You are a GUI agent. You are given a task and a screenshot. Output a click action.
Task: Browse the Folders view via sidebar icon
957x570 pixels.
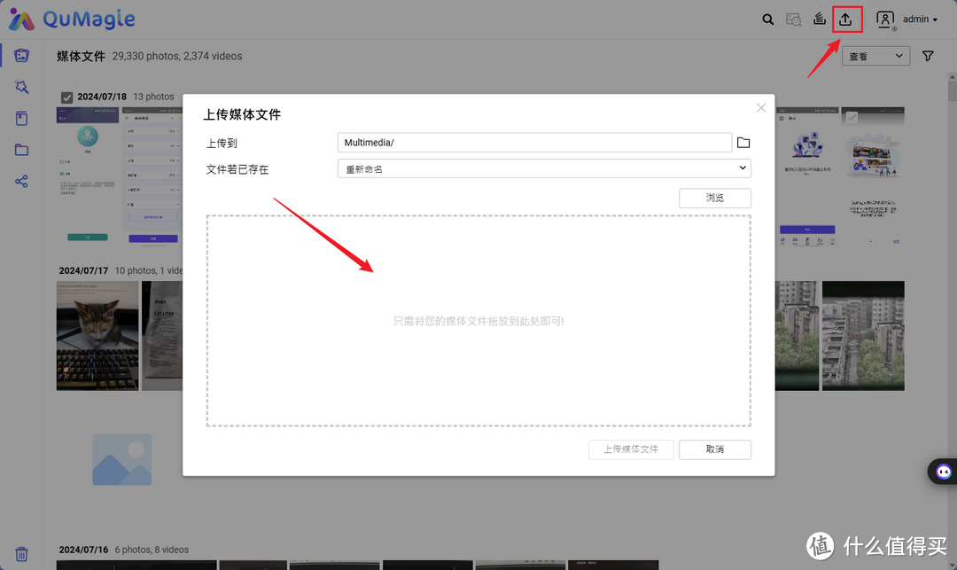(x=21, y=149)
